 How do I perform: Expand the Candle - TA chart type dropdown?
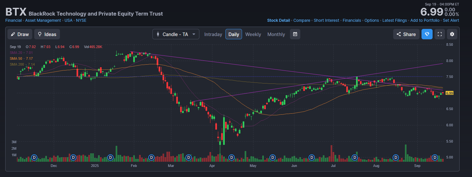point(176,34)
